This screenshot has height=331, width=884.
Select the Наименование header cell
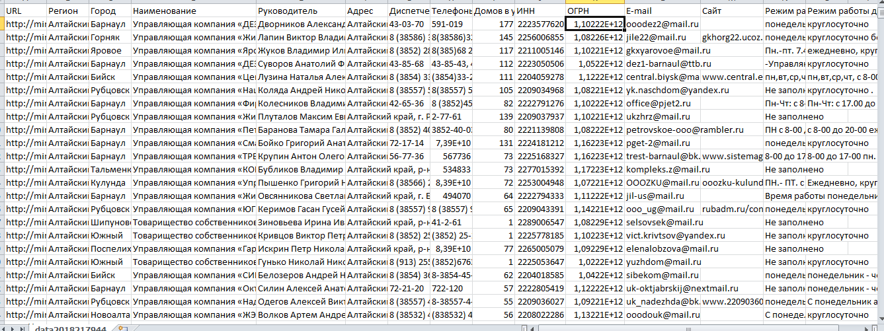click(194, 11)
